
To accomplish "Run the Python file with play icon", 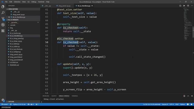I will point(184,6).
